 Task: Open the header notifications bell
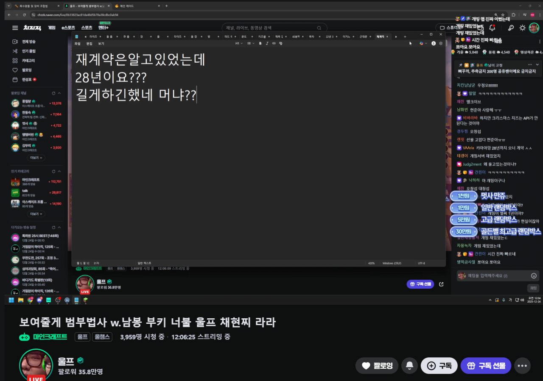point(492,28)
